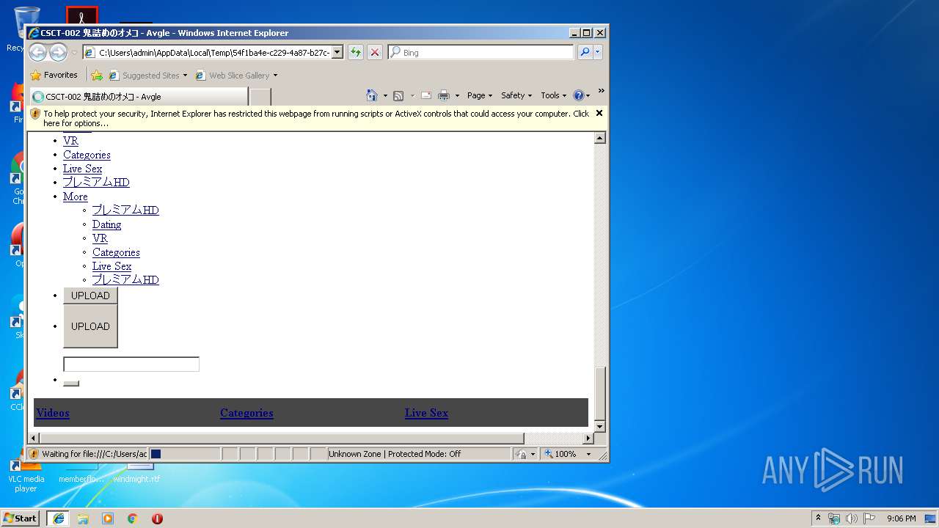The image size is (939, 528).
Task: Open the Print dropdown arrow
Action: [457, 96]
